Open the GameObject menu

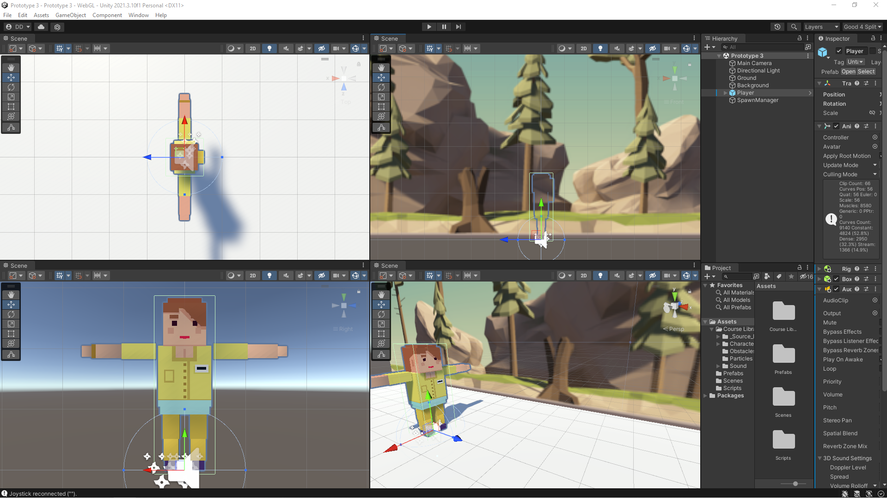click(71, 15)
